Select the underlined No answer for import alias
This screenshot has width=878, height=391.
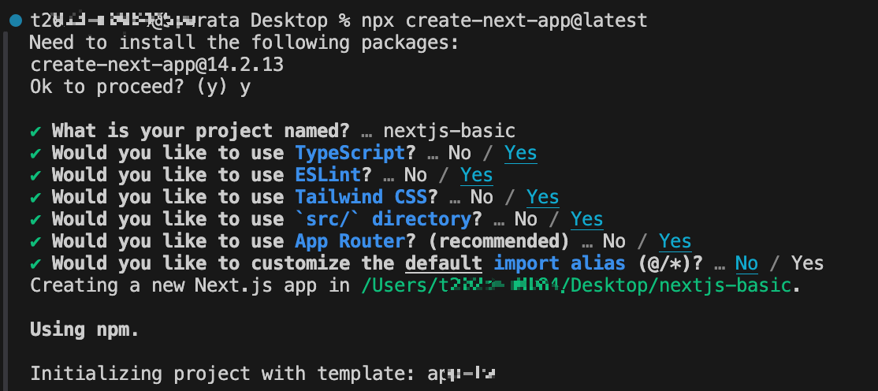click(746, 263)
